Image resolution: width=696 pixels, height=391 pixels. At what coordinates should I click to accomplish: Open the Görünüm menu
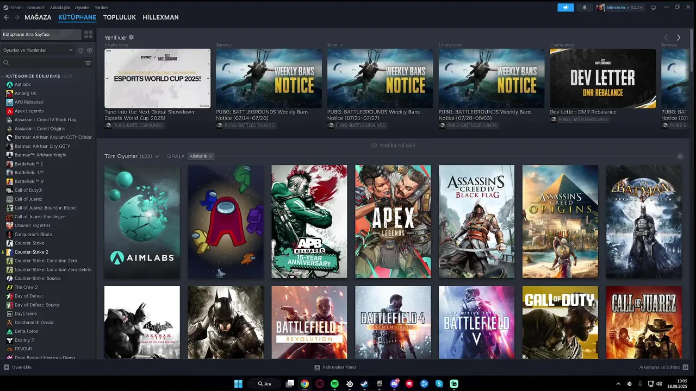(x=36, y=8)
